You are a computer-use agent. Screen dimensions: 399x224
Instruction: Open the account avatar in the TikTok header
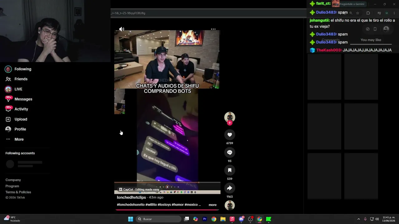coord(386,29)
